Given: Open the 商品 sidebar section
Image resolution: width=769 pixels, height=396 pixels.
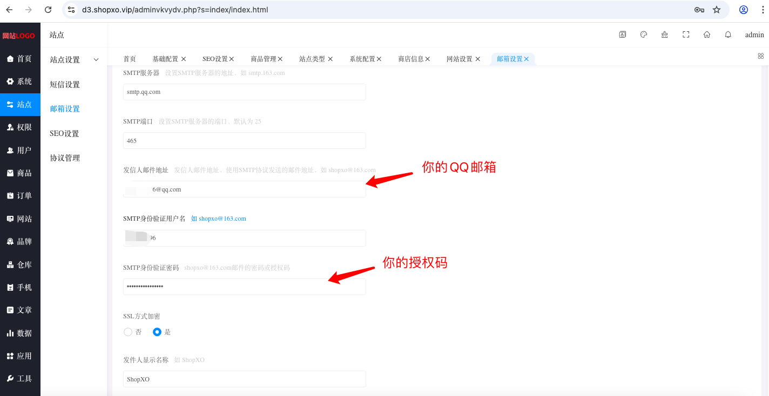Looking at the screenshot, I should [20, 173].
